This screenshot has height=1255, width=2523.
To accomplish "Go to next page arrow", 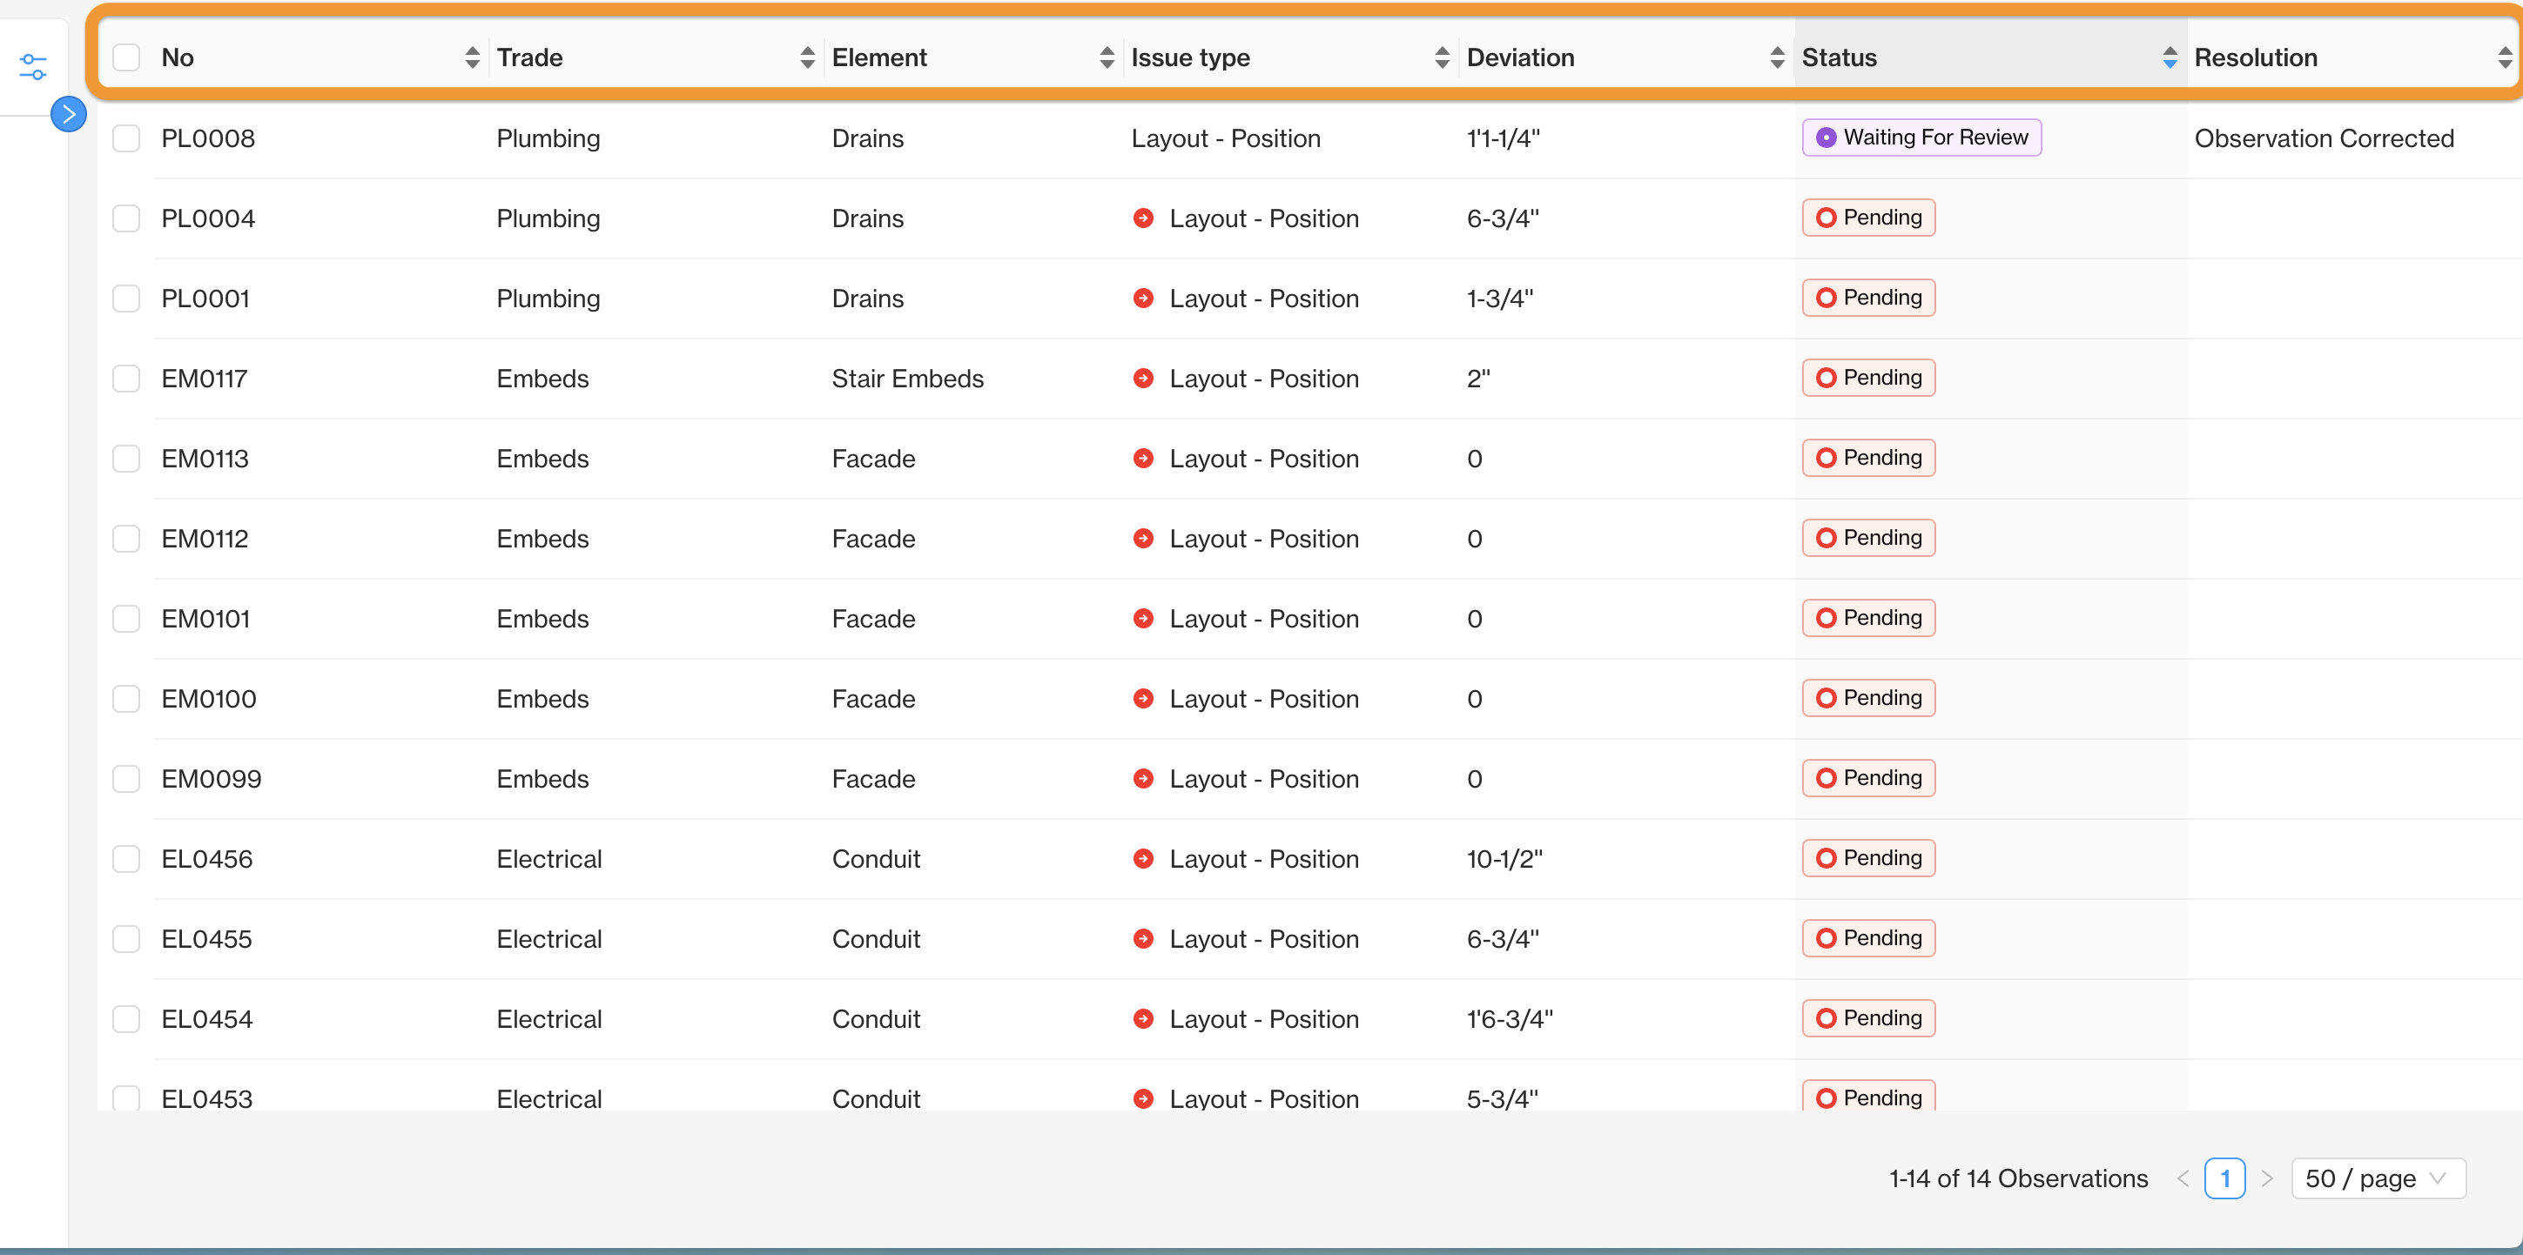I will click(2267, 1178).
